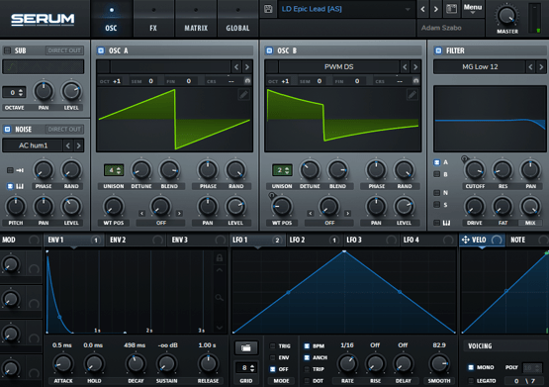Toggle the LFO BPM sync checkbox
The height and width of the screenshot is (387, 549).
coord(307,345)
